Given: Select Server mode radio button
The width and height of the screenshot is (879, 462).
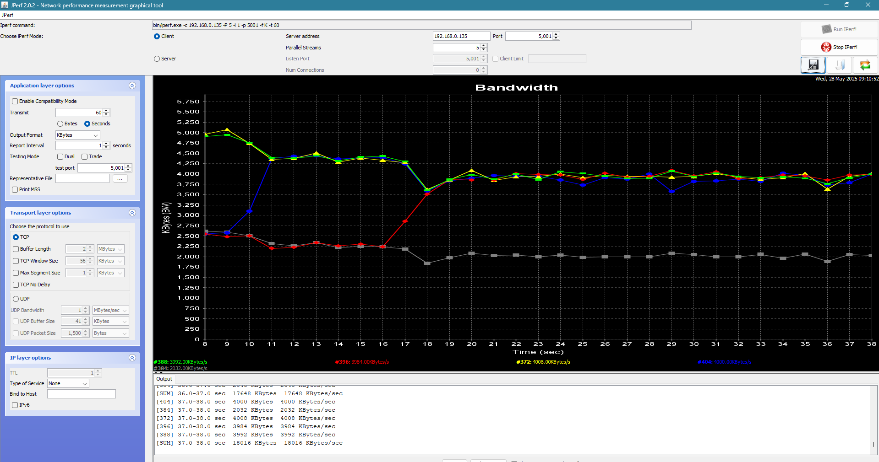Looking at the screenshot, I should point(157,59).
